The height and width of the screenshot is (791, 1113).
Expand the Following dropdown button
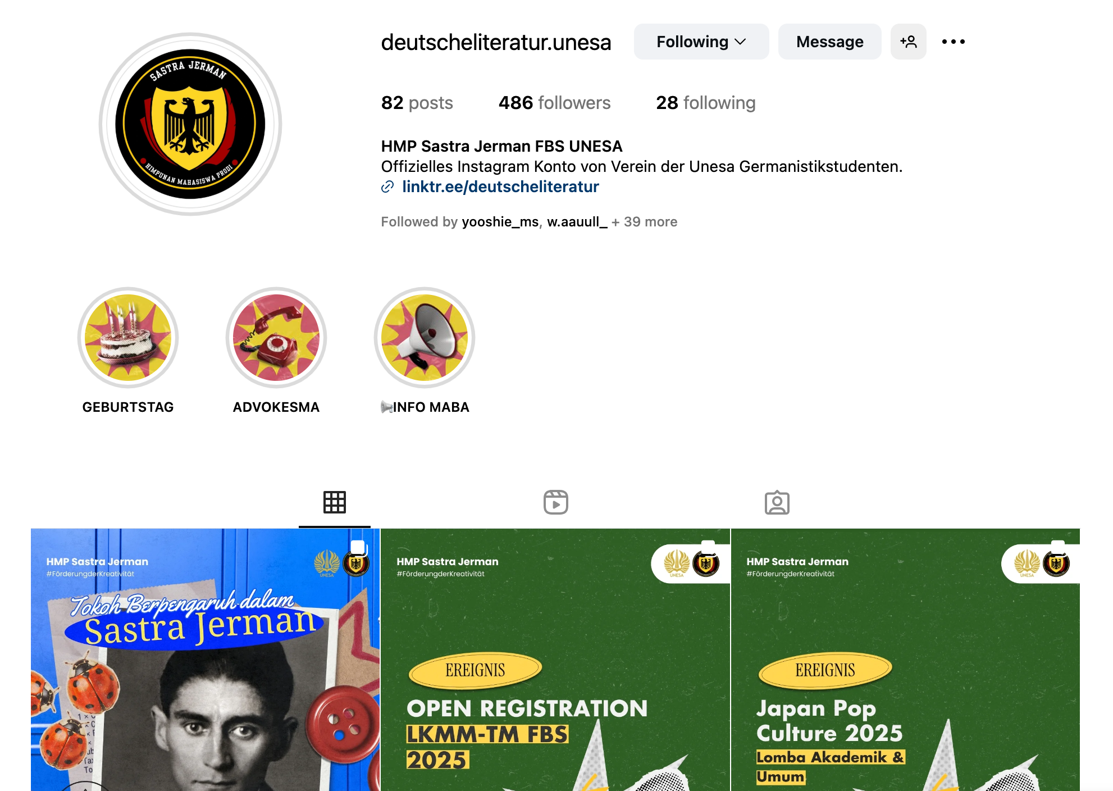[701, 42]
